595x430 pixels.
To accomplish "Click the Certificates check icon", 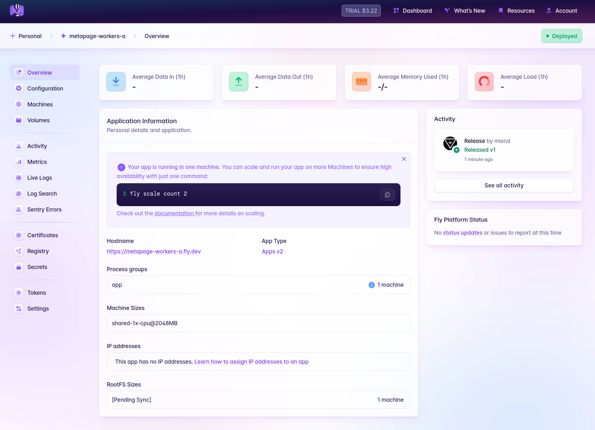I will [19, 235].
